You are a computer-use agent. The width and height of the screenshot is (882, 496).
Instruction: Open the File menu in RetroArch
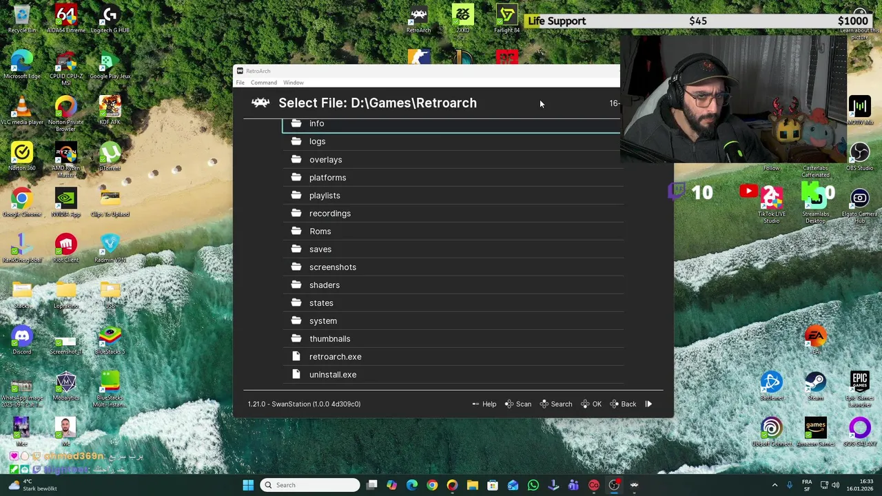(240, 83)
